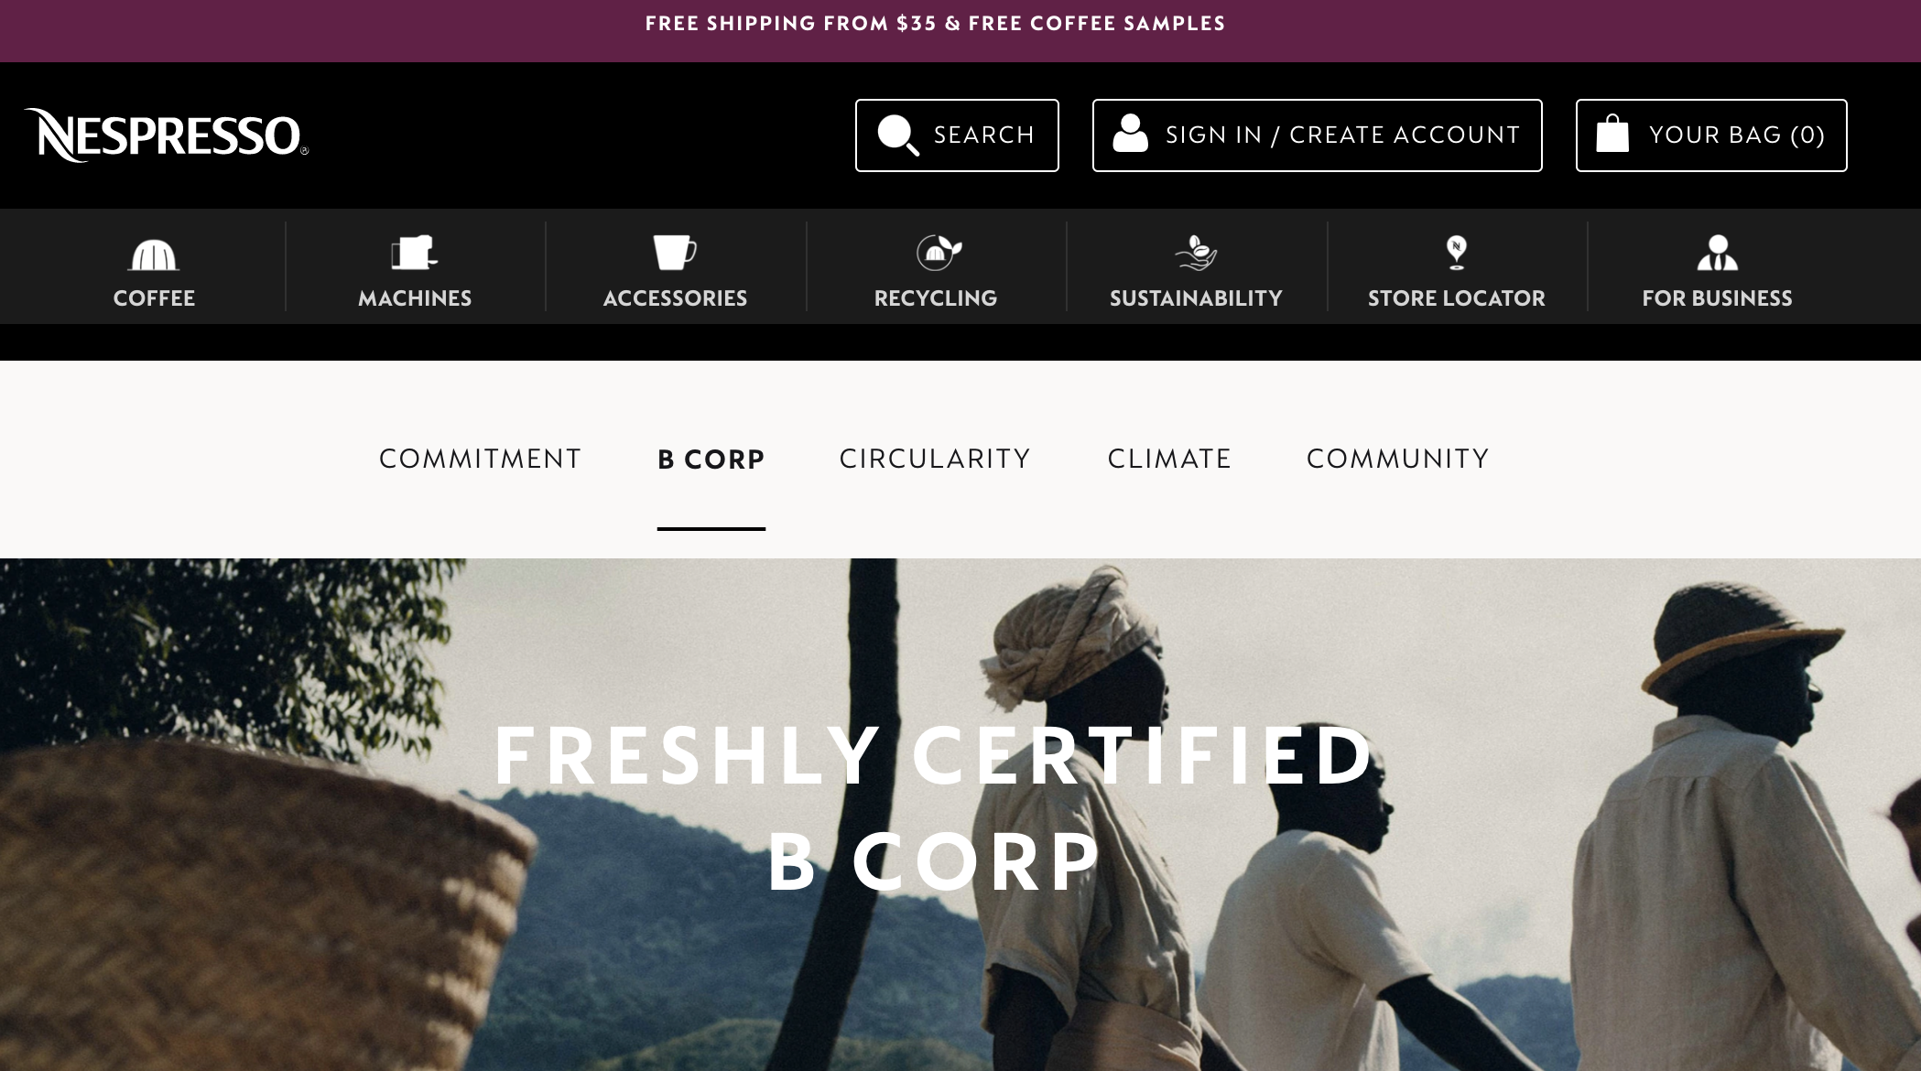The width and height of the screenshot is (1921, 1071).
Task: Click the user profile icon
Action: click(x=1130, y=134)
